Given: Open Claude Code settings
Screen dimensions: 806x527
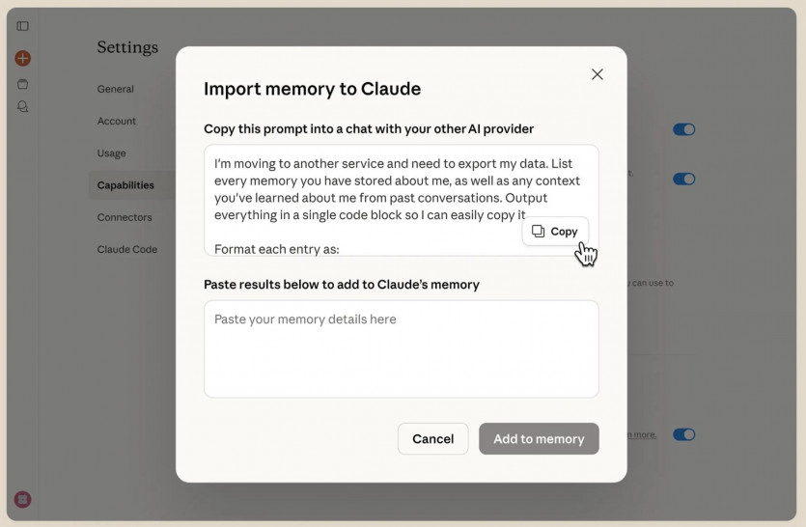Looking at the screenshot, I should click(127, 249).
